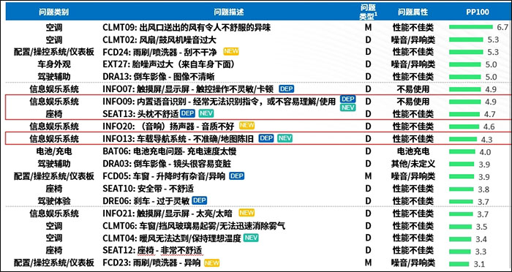Select the 问题属性 column header

(x=413, y=12)
